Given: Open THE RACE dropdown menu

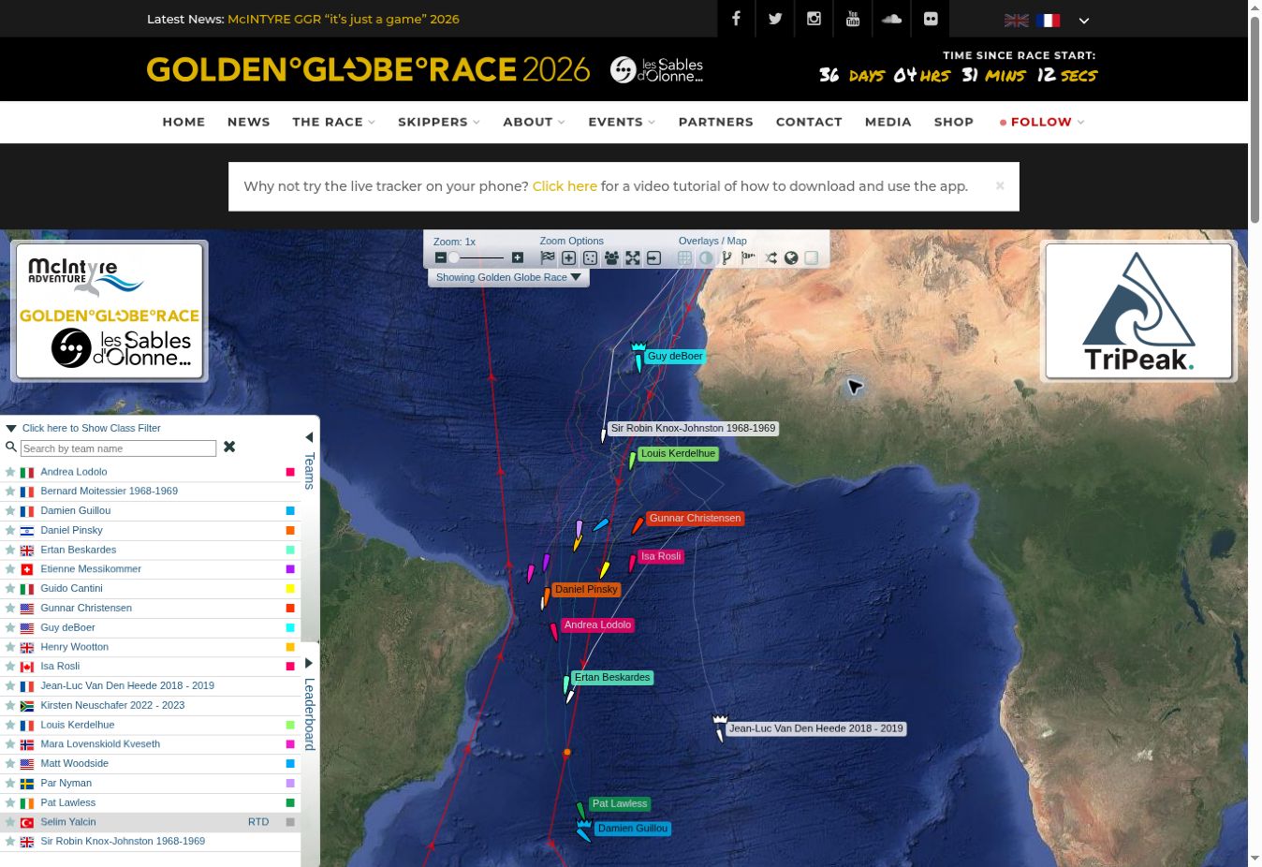Looking at the screenshot, I should click(333, 122).
